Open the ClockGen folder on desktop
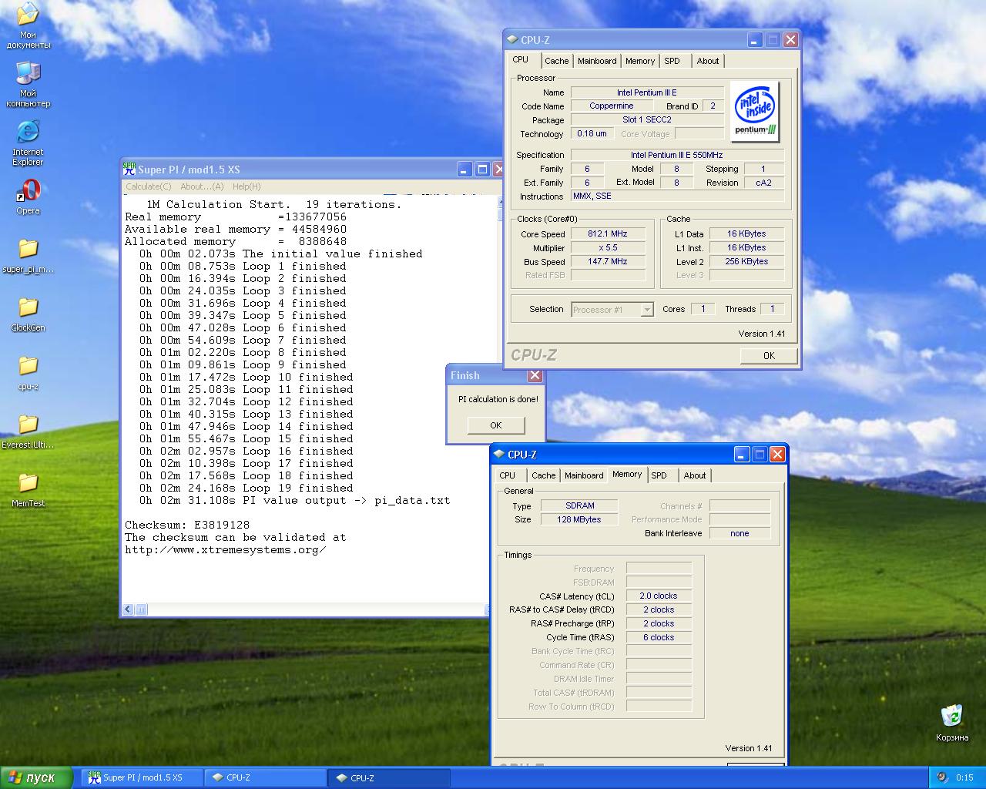Screen dimensions: 986x789 tap(28, 314)
